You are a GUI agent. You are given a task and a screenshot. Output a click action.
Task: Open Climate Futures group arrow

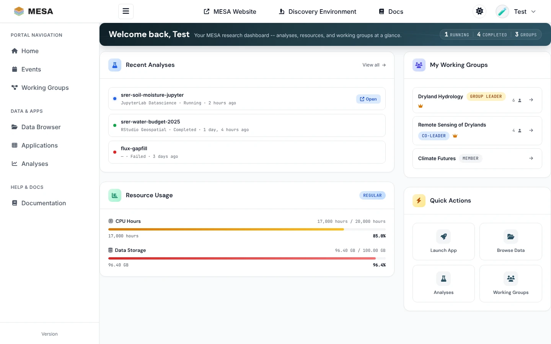(x=531, y=158)
